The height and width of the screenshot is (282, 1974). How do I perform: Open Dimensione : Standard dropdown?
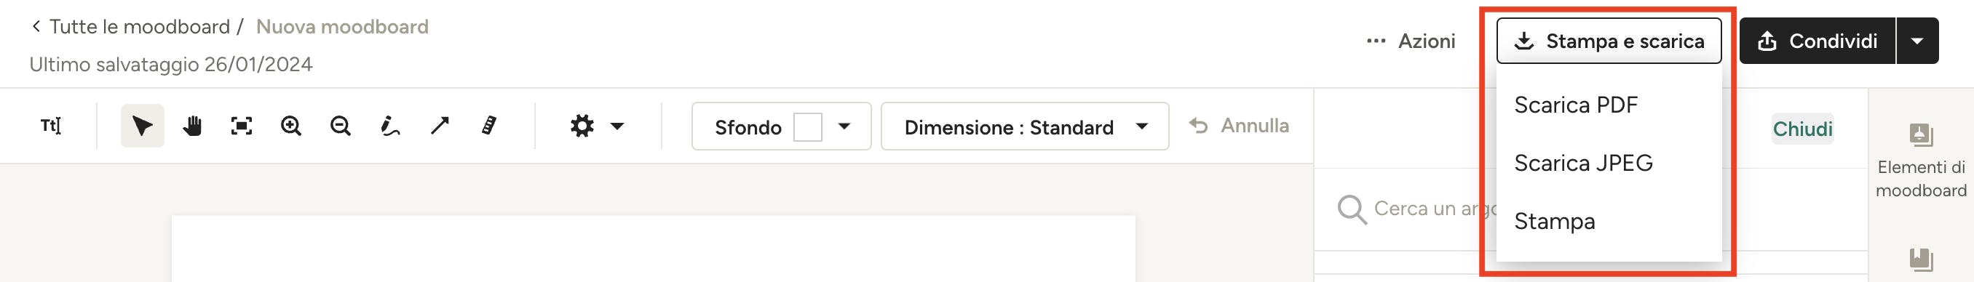point(1025,126)
